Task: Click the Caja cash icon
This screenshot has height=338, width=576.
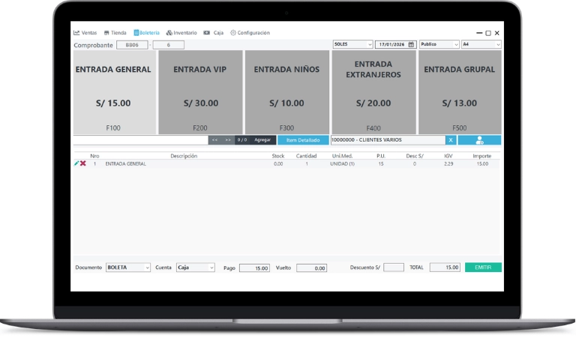Action: click(207, 33)
